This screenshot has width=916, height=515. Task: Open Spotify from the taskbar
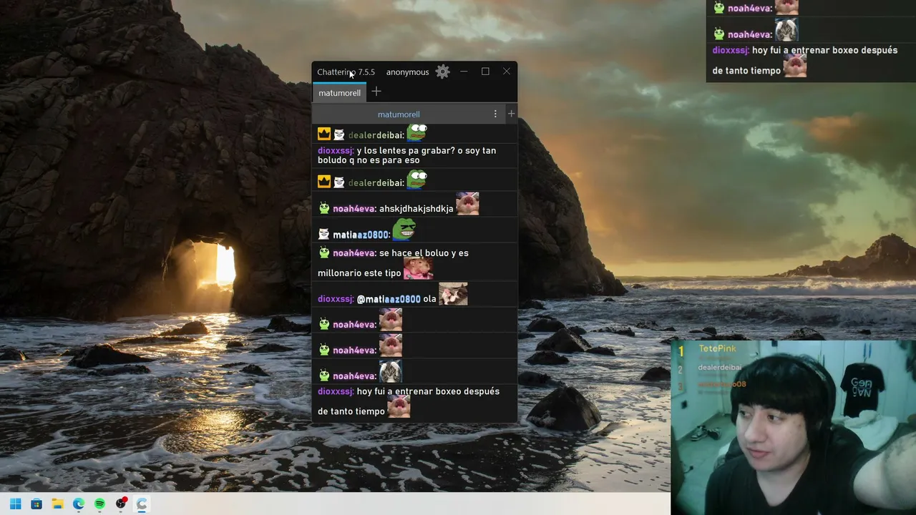[x=99, y=504]
